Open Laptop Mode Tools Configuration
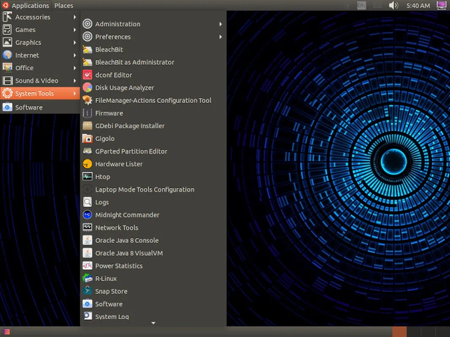This screenshot has height=337, width=450. tap(144, 190)
